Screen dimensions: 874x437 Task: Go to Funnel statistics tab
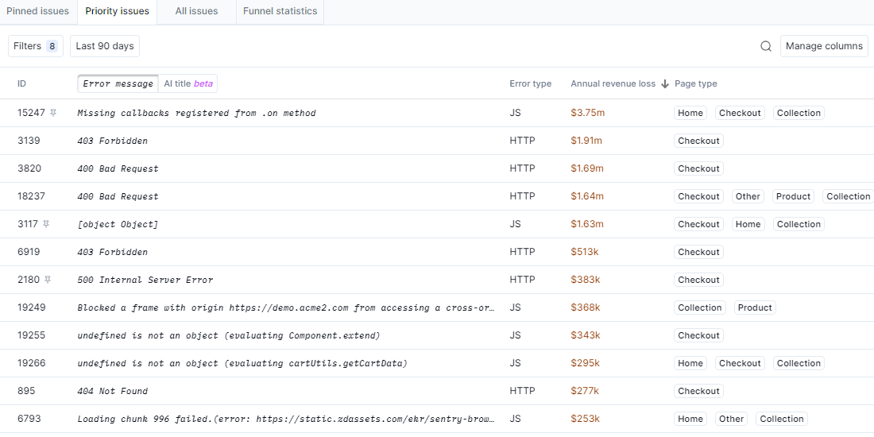click(280, 11)
